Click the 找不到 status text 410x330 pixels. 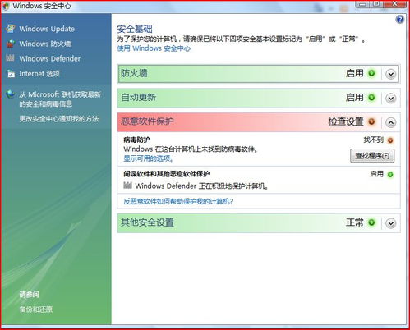click(x=374, y=140)
